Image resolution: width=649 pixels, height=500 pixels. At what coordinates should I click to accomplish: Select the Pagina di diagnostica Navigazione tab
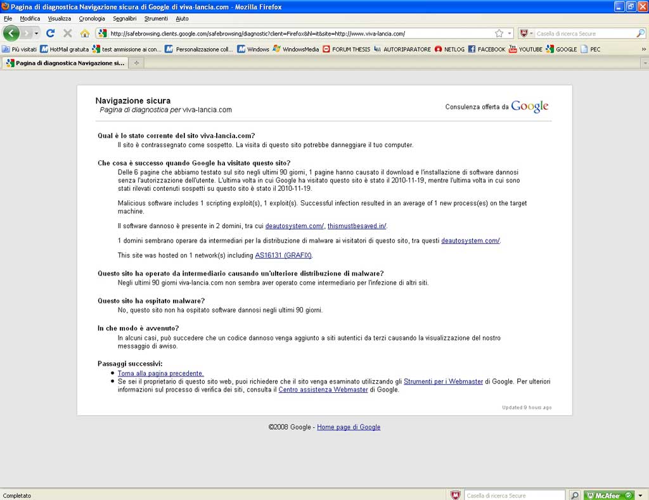pos(65,63)
